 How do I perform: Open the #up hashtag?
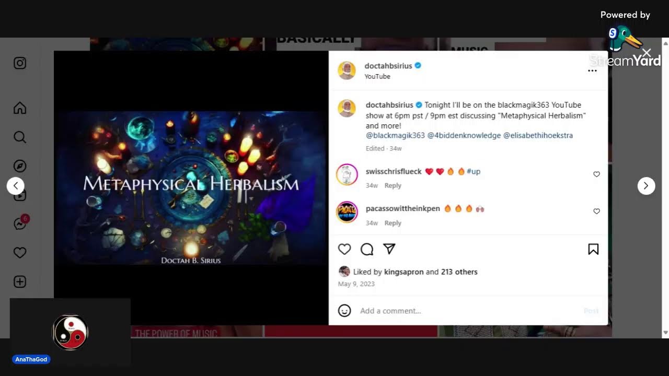coord(474,171)
